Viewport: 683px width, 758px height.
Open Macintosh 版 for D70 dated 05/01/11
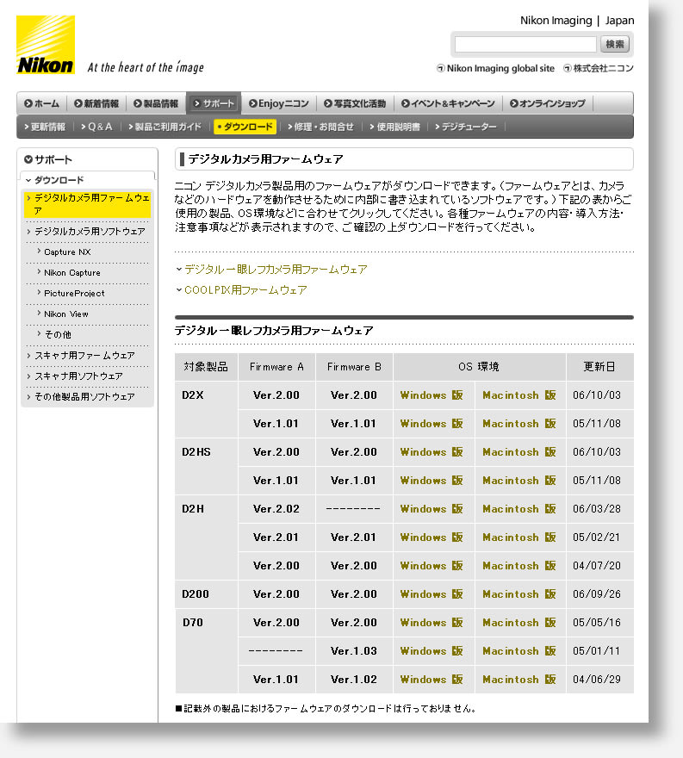(x=519, y=652)
